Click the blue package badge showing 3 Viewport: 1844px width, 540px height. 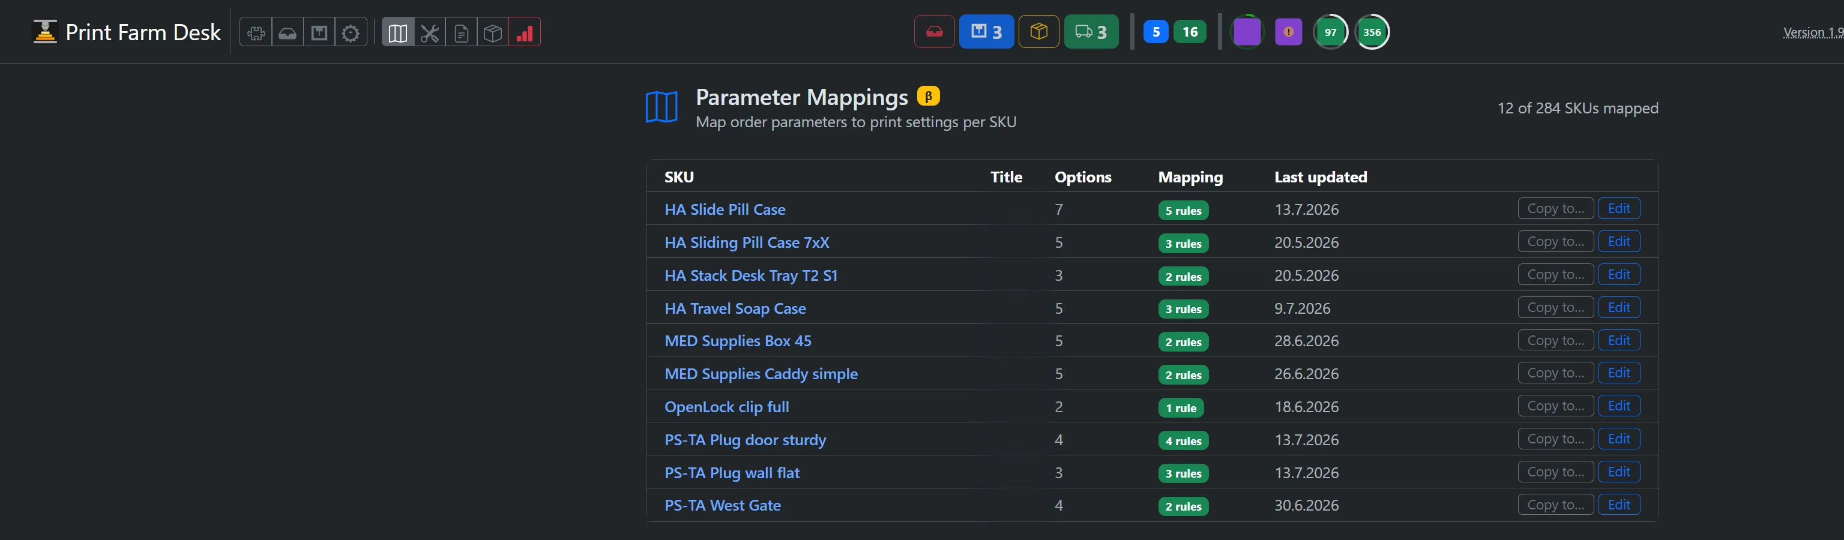point(986,31)
